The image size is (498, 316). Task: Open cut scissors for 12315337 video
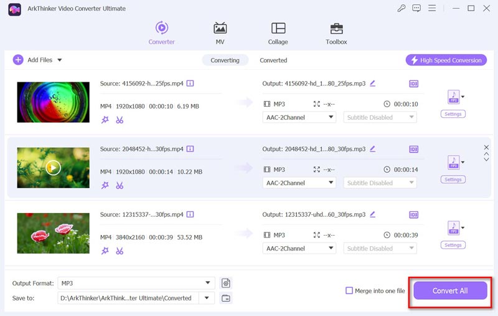[120, 251]
